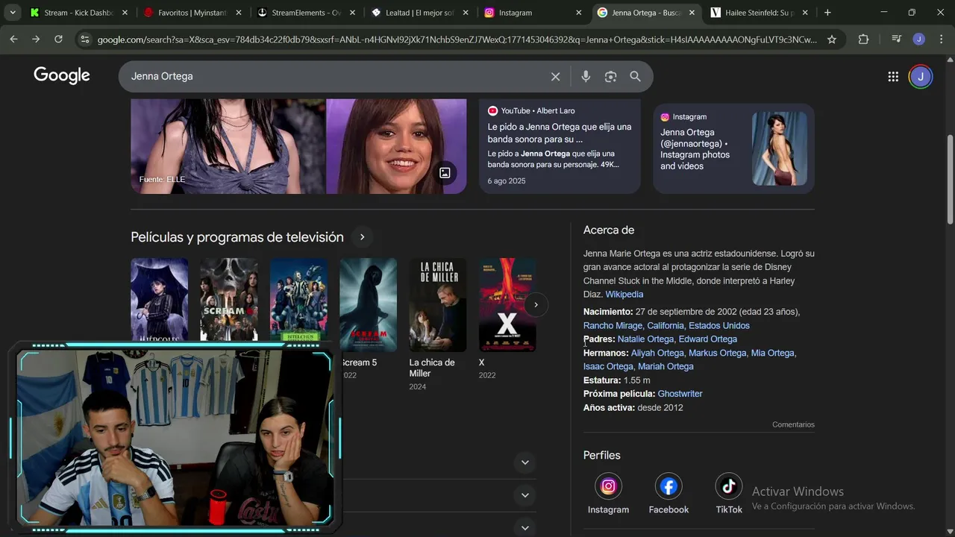955x537 pixels.
Task: Open the X movie poster
Action: click(x=507, y=304)
